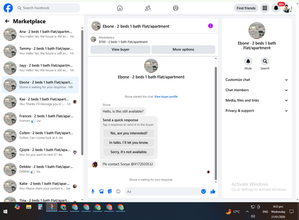299x220 pixels.
Task: Open the emoji picker in message box
Action: point(203,191)
